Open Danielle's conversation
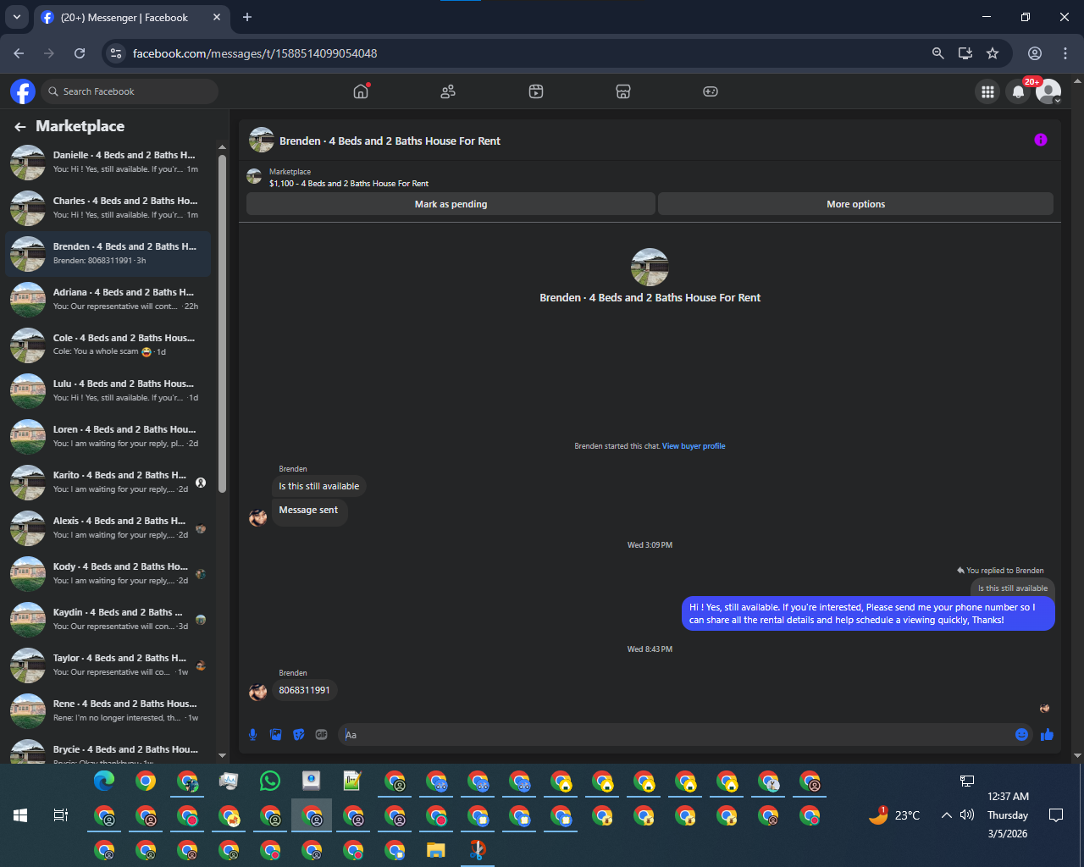This screenshot has height=867, width=1084. pyautogui.click(x=108, y=162)
